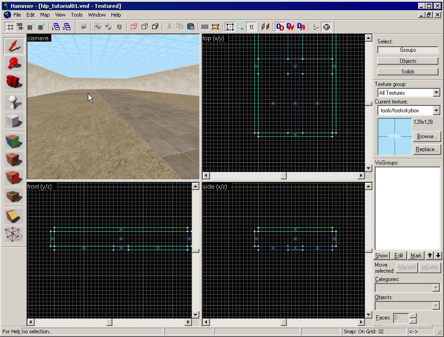Toggle auto-selection cyan box button
The image size is (444, 337).
(x=240, y=27)
